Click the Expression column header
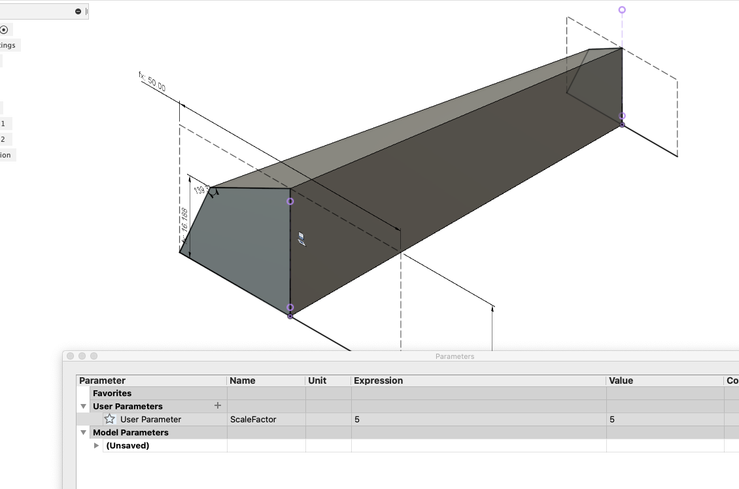739x489 pixels. [x=478, y=380]
